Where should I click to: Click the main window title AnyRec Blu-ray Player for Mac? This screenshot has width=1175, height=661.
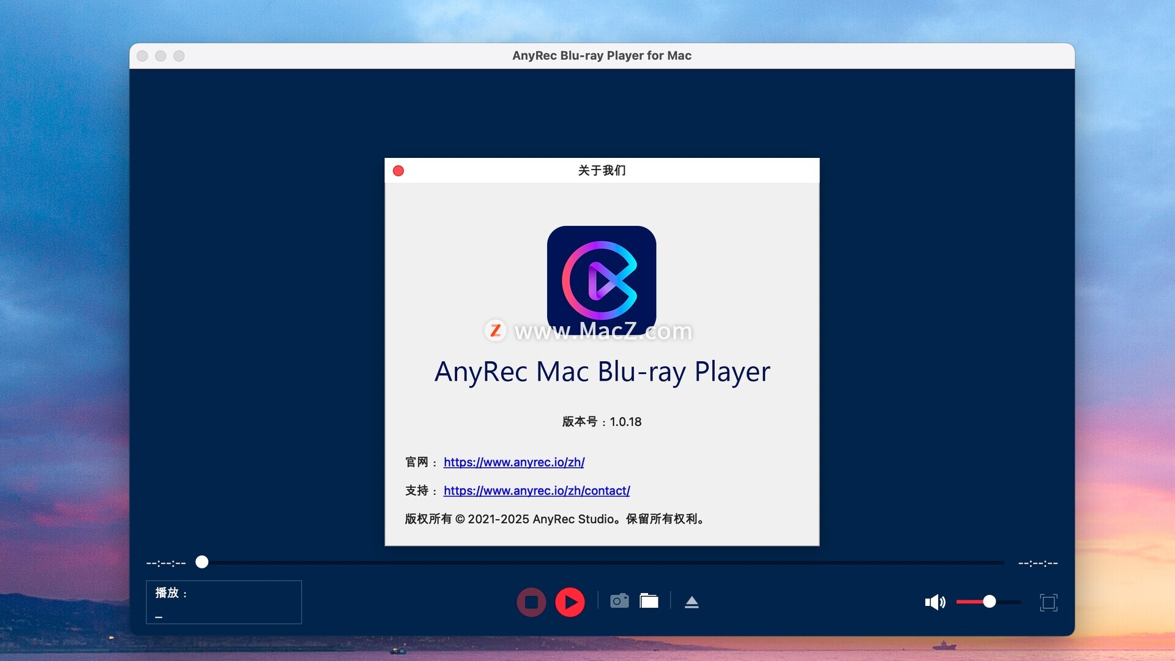(602, 56)
